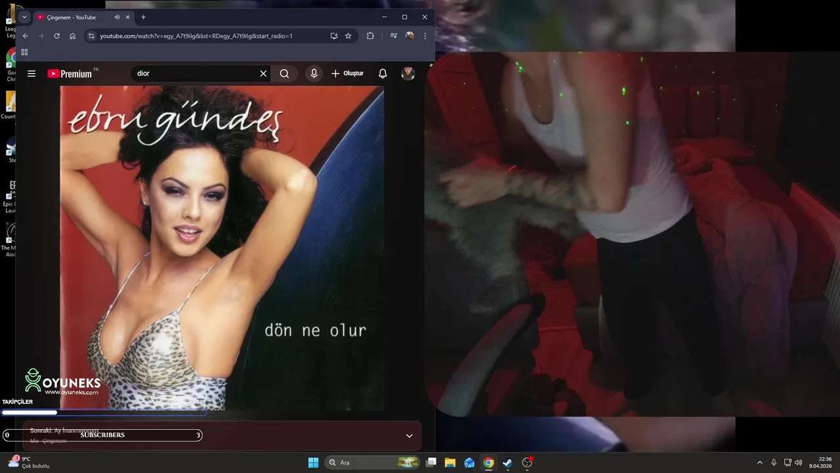The width and height of the screenshot is (840, 473).
Task: Click the Ebru Gündeş video player
Action: coord(222,248)
